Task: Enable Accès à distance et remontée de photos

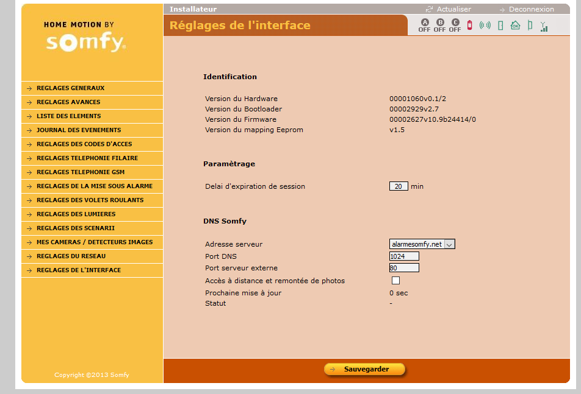Action: (x=395, y=281)
